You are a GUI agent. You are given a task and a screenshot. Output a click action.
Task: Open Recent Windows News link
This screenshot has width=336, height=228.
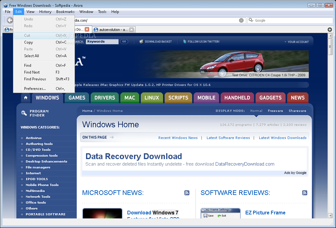178,138
